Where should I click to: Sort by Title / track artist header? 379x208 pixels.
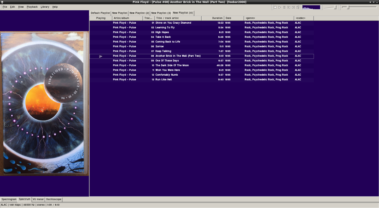(x=178, y=18)
